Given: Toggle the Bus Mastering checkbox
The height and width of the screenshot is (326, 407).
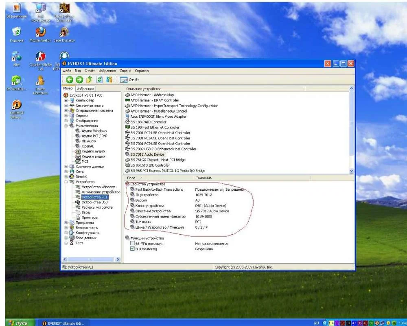Looking at the screenshot, I should (x=132, y=249).
